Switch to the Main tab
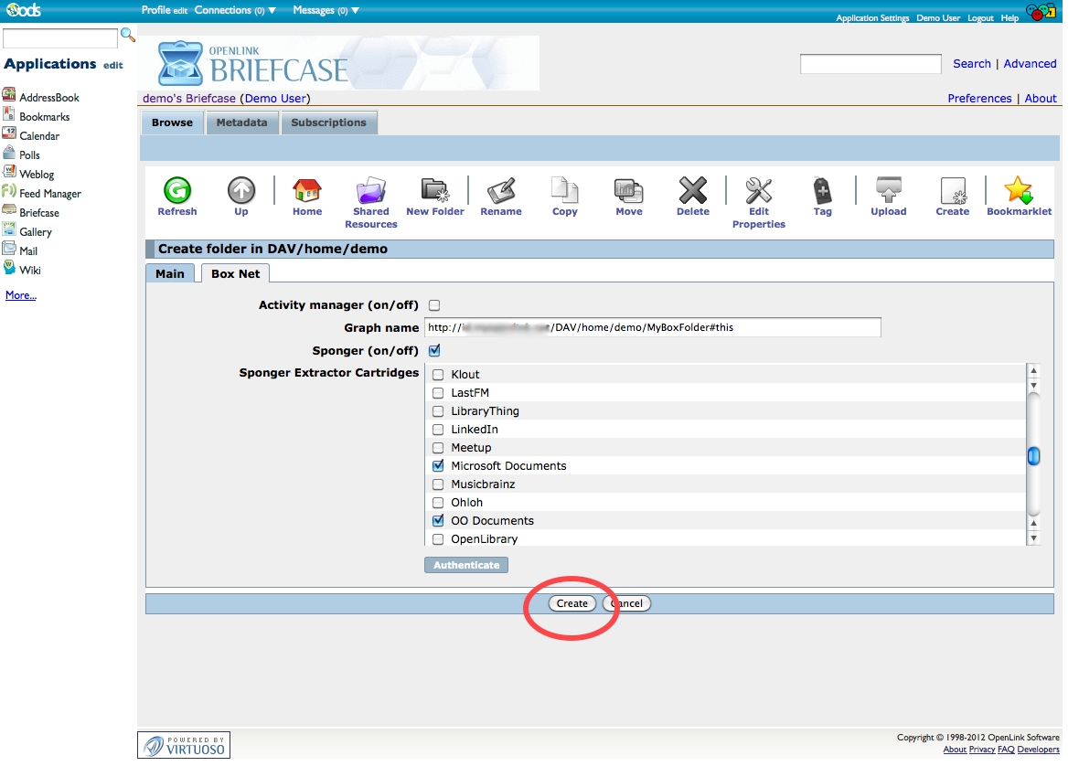 pyautogui.click(x=169, y=273)
